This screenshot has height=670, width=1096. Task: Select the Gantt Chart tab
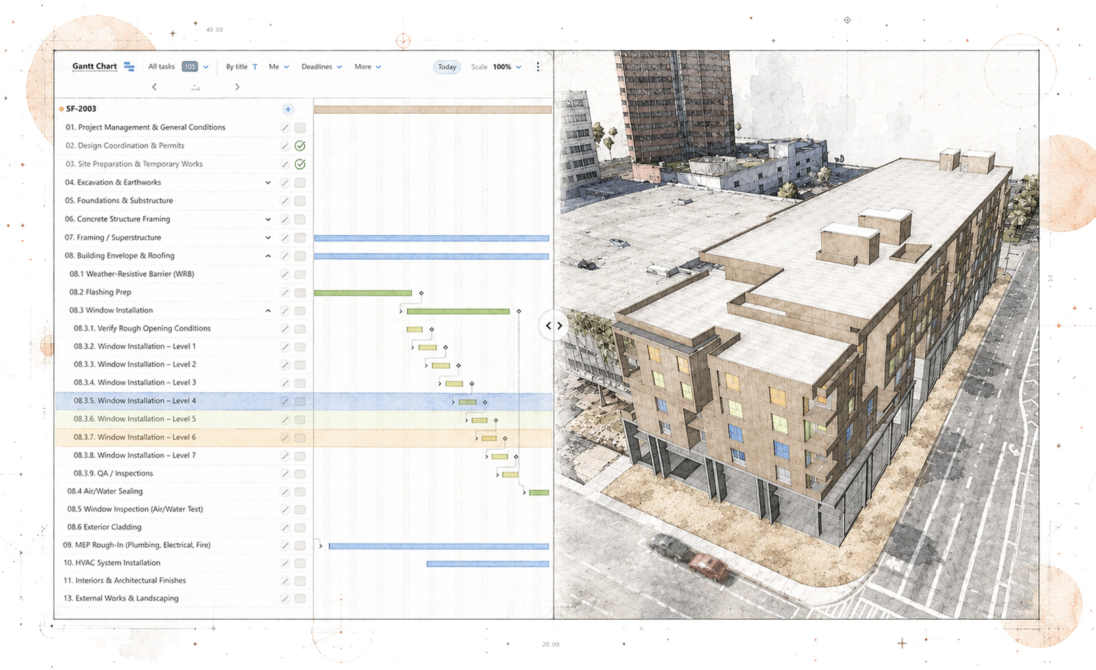[x=95, y=66]
